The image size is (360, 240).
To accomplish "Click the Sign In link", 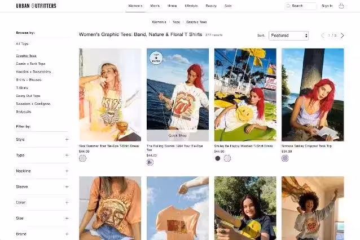I will [x=327, y=6].
